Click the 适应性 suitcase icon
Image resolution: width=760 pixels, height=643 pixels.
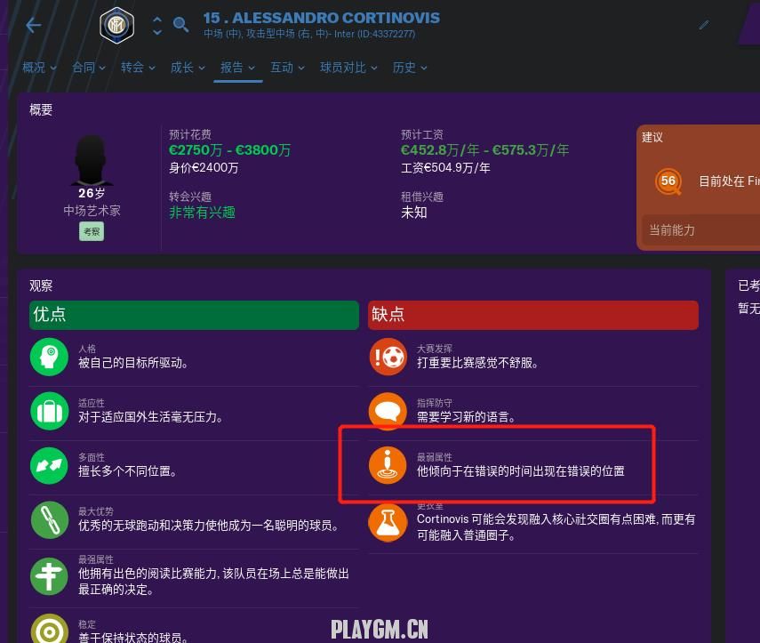pos(49,411)
